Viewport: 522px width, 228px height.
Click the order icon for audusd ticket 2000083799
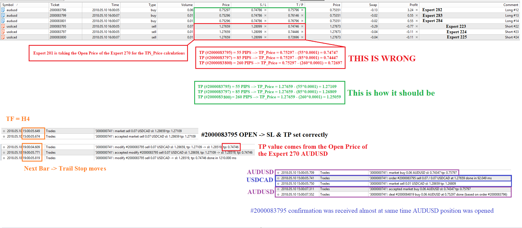coord(3,15)
